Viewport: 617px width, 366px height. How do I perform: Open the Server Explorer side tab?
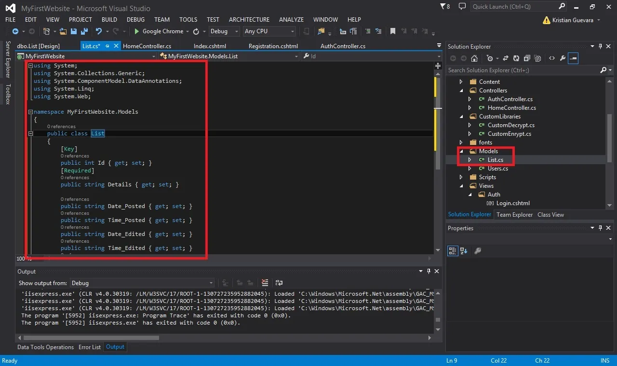pyautogui.click(x=8, y=60)
